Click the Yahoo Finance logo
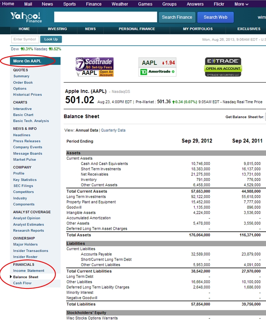 (26, 17)
